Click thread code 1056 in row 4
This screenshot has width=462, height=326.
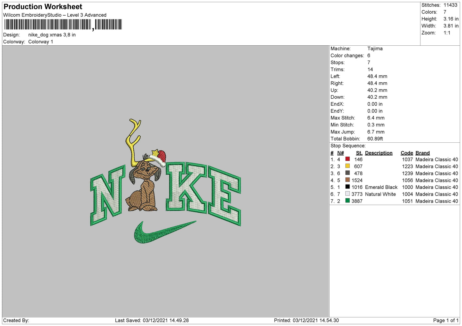(x=407, y=180)
